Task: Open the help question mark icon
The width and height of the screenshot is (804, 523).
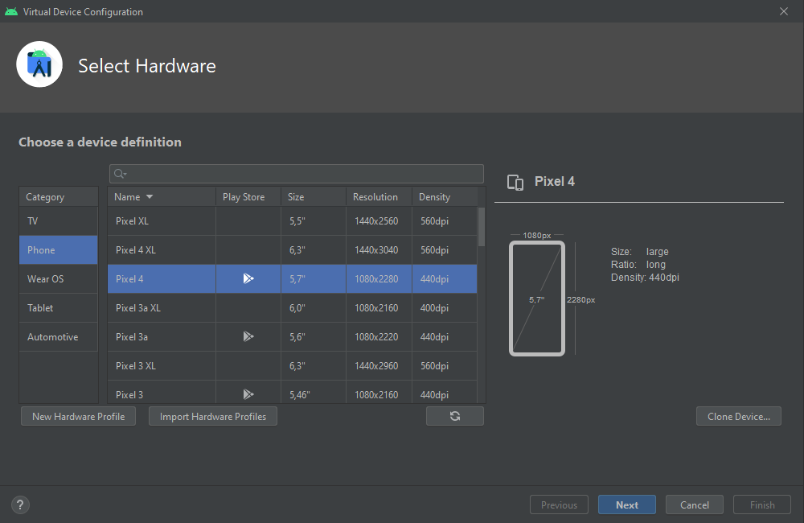Action: [20, 504]
